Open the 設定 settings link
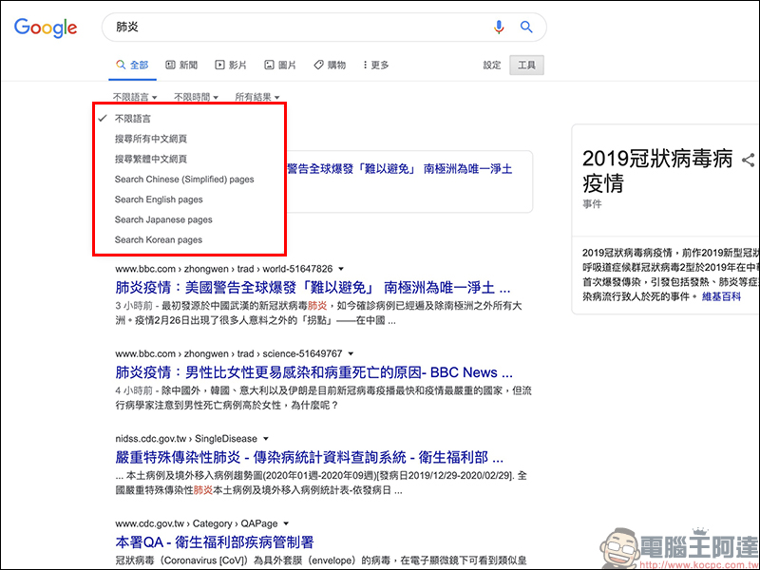 coord(491,66)
